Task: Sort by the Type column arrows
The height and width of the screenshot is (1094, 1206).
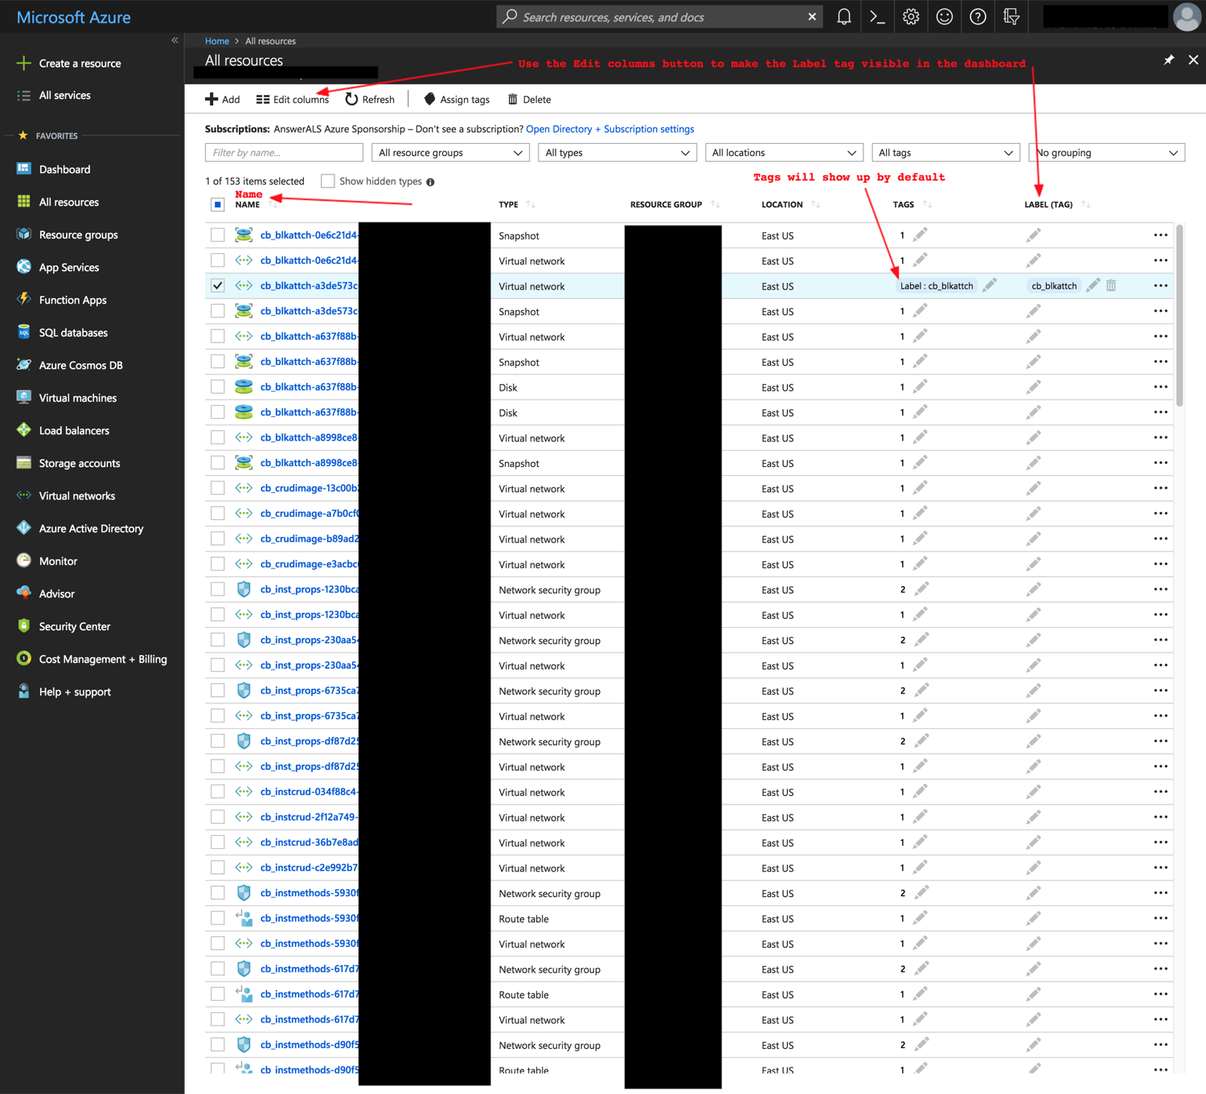Action: pos(531,204)
